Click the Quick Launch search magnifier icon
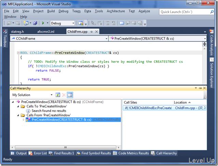This screenshot has height=166, width=218. click(212, 12)
